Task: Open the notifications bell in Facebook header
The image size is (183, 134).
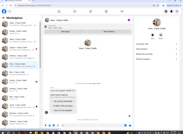Action: point(171,11)
